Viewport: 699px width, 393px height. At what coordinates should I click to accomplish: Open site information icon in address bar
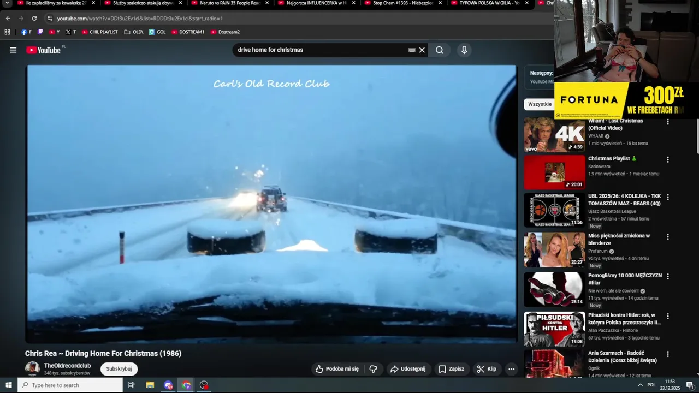(x=50, y=18)
